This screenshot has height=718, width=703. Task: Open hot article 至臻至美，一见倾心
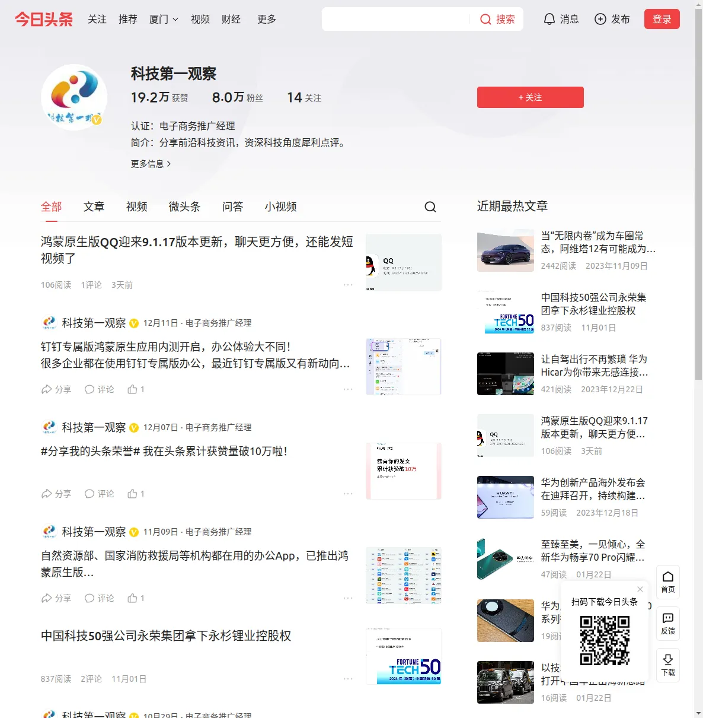tap(593, 551)
